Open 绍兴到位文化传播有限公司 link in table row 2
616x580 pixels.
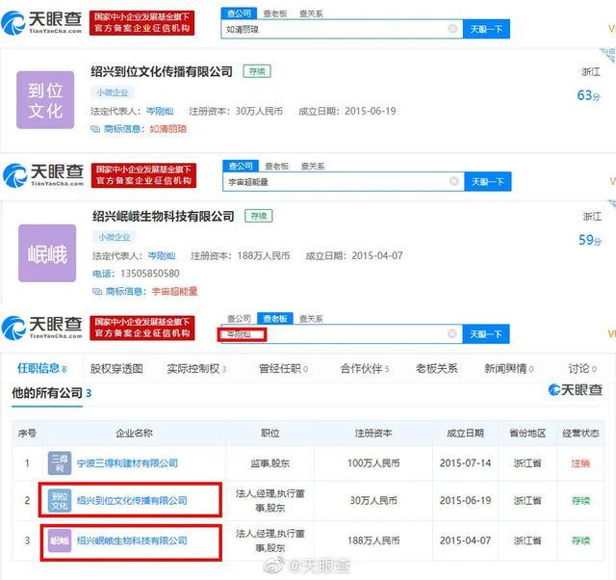(132, 501)
